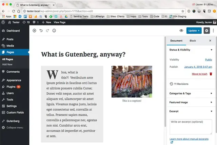Click Add New under Pages

[7, 64]
